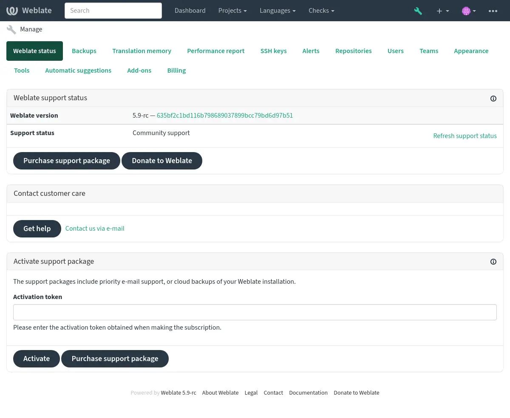Open the Automatic suggestions tab

[78, 71]
